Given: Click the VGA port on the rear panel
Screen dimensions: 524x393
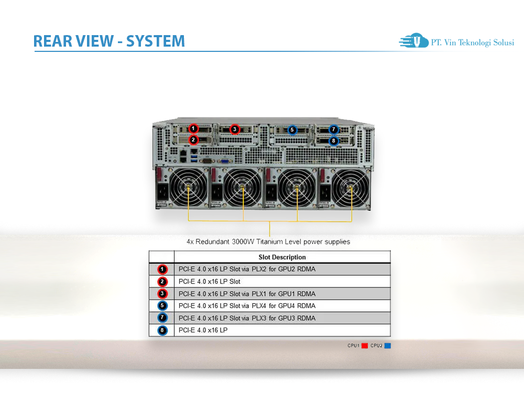Looking at the screenshot, I should click(224, 161).
